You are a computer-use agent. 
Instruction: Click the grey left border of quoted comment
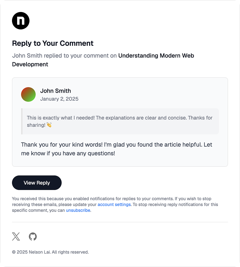click(x=22, y=121)
